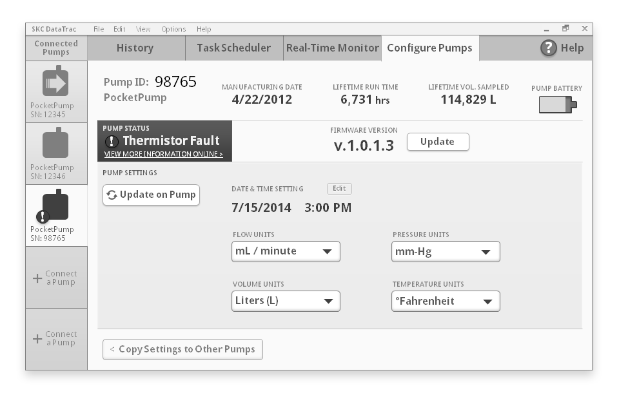
Task: Open the Real-Time Monitor tab
Action: tap(332, 48)
